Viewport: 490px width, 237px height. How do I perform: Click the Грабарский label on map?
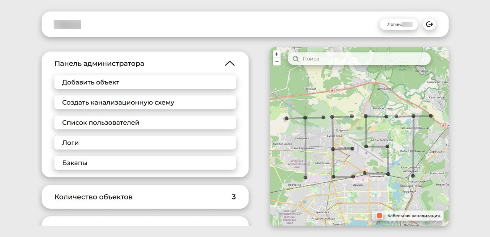click(x=321, y=163)
